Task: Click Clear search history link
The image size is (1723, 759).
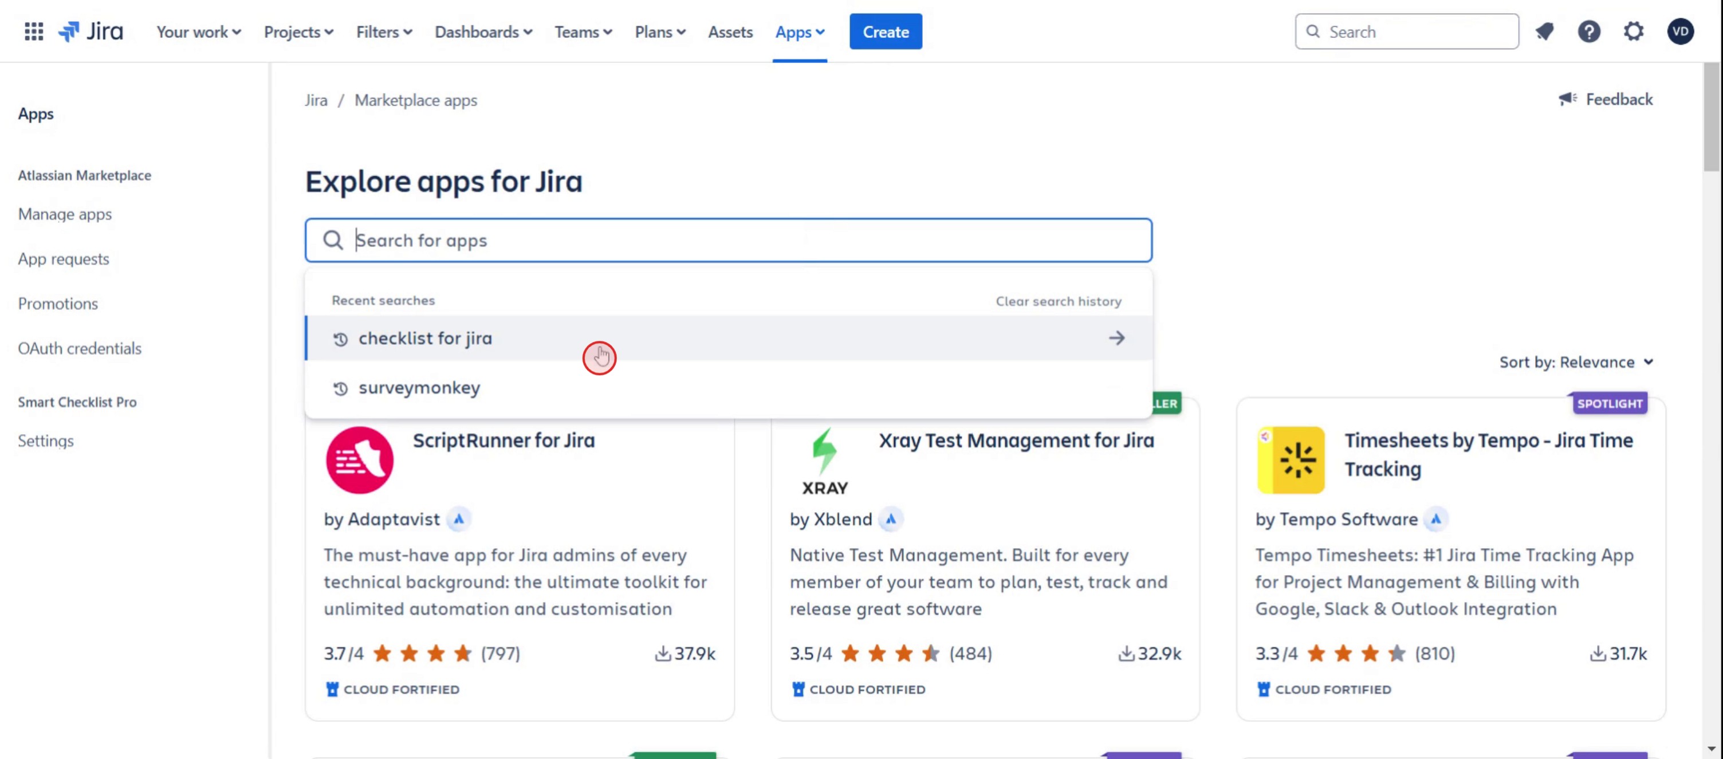Action: tap(1058, 301)
